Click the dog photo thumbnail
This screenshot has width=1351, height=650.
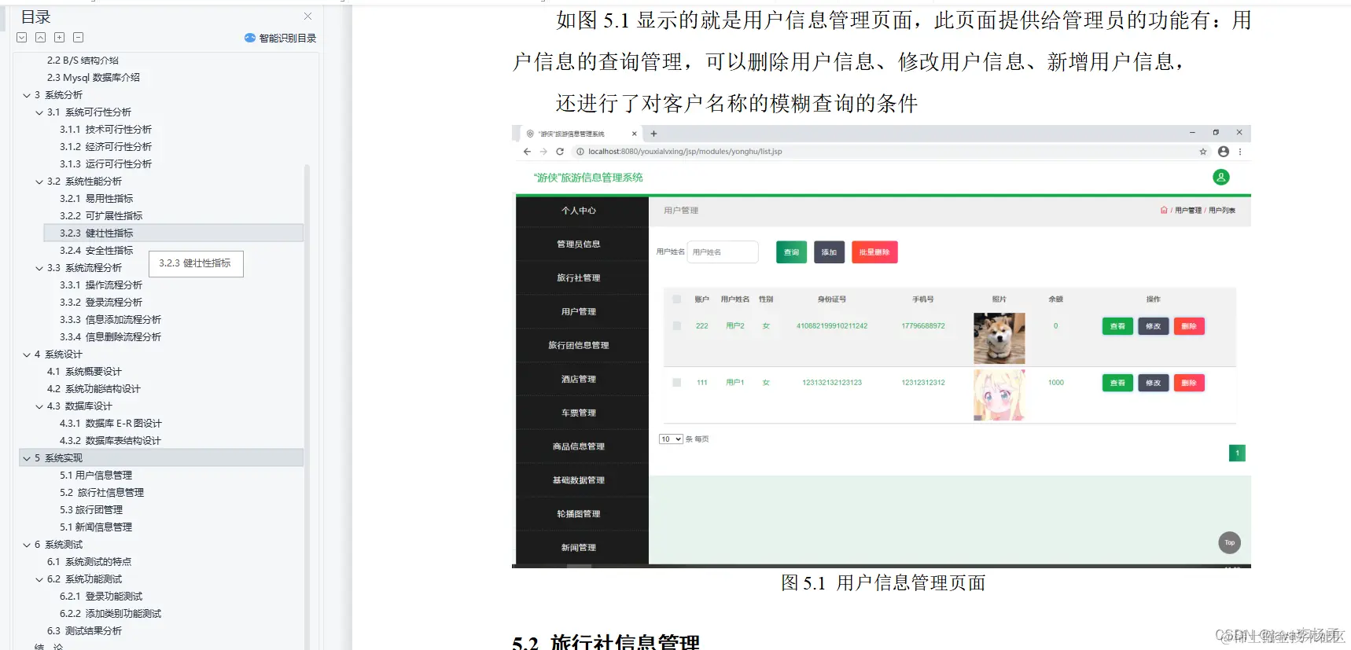coord(999,339)
